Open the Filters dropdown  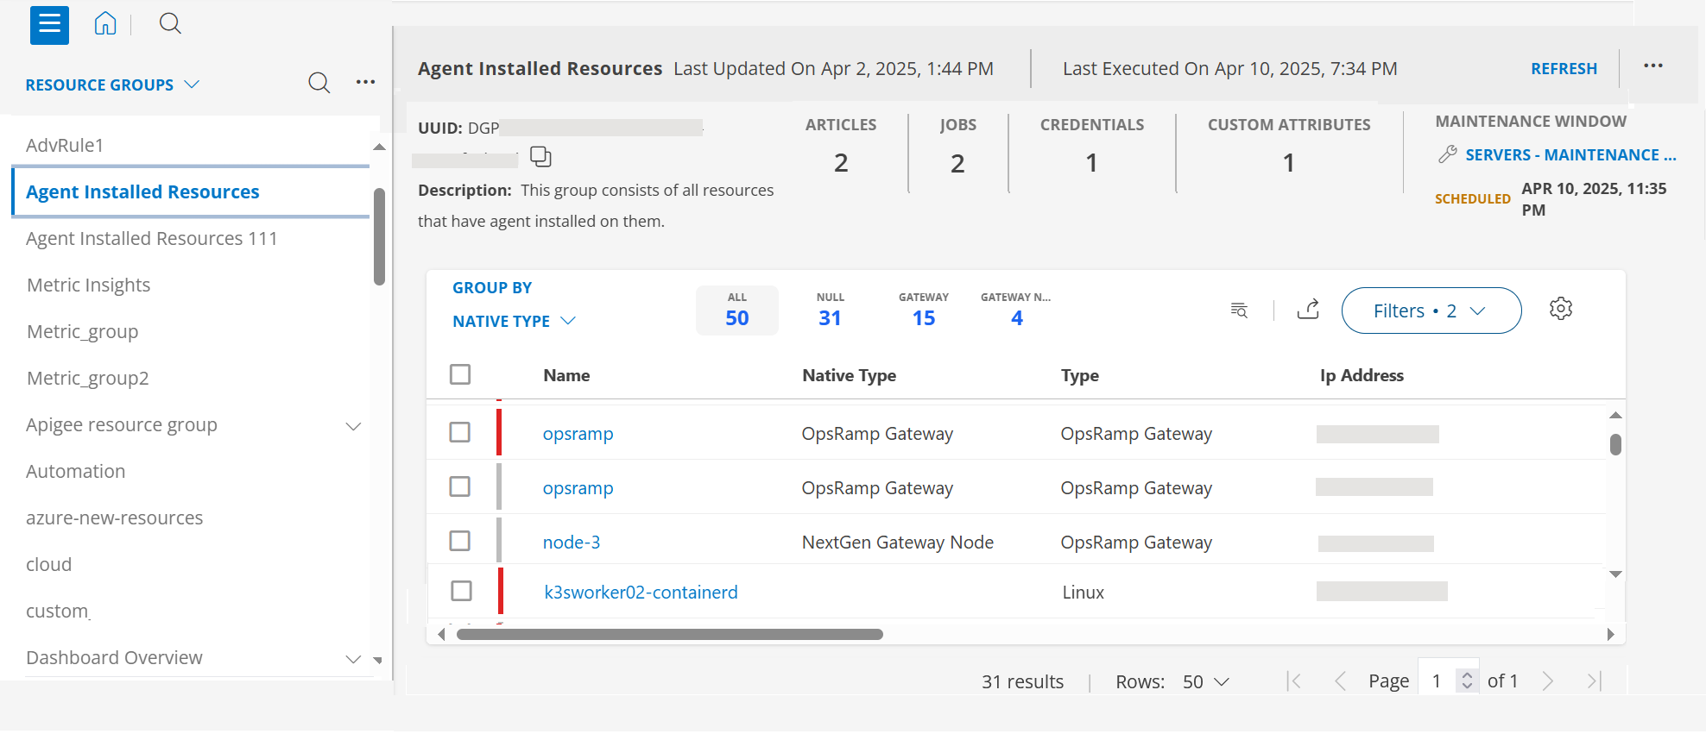click(x=1431, y=311)
